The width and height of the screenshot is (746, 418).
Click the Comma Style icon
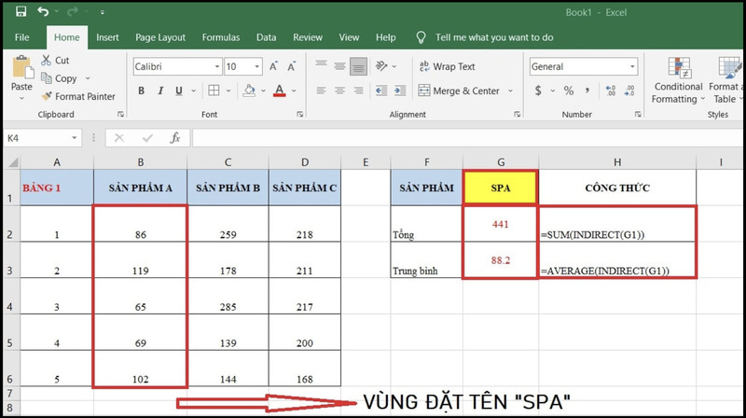point(587,90)
